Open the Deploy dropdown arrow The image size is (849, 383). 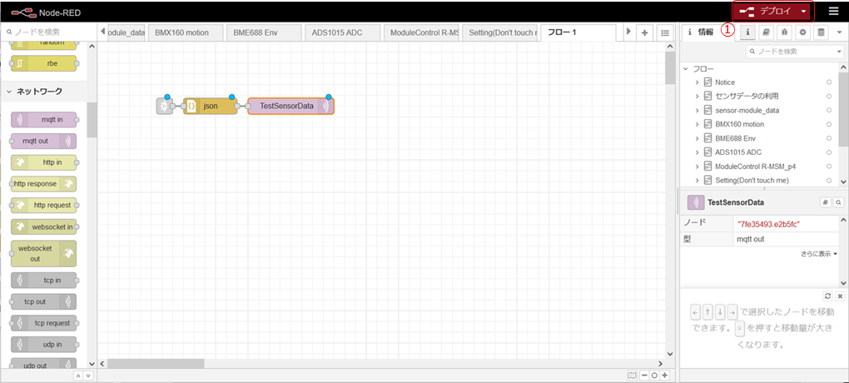[803, 12]
